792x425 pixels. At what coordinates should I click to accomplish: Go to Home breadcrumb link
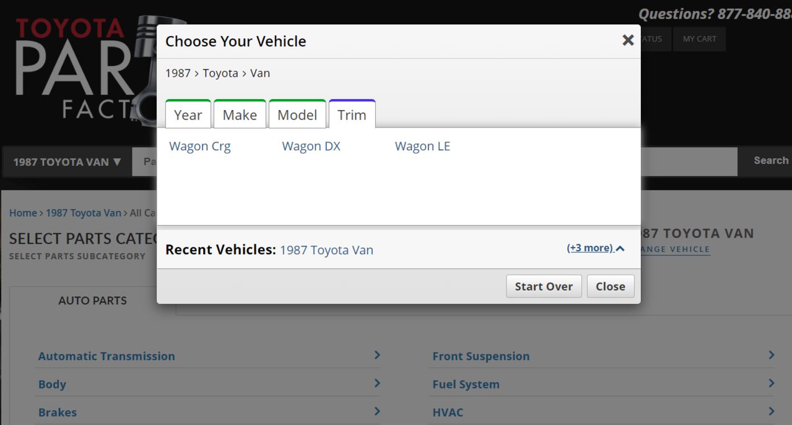coord(23,213)
